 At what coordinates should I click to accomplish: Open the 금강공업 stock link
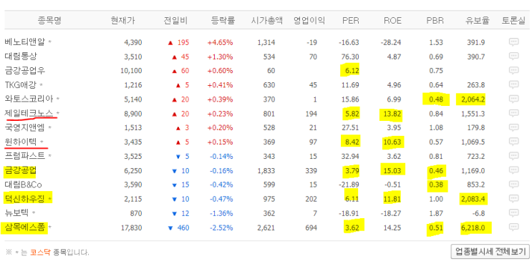pyautogui.click(x=20, y=170)
